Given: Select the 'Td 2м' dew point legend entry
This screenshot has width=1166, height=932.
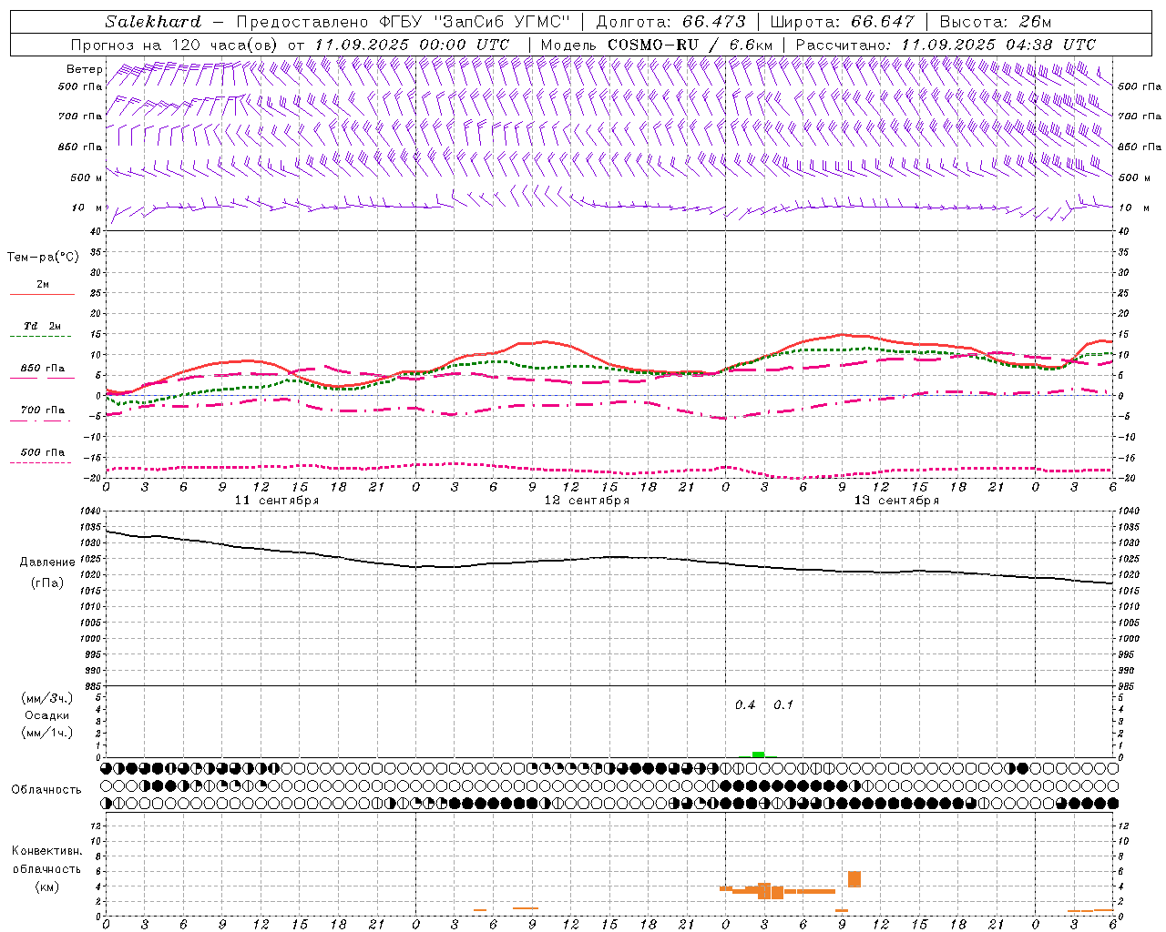Looking at the screenshot, I should (43, 326).
